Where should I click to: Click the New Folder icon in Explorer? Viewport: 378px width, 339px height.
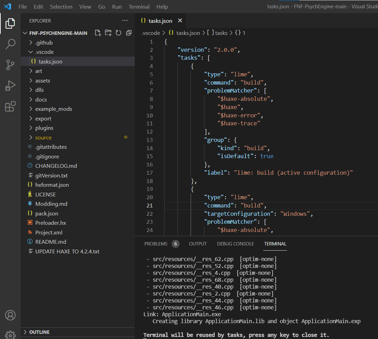pyautogui.click(x=108, y=33)
